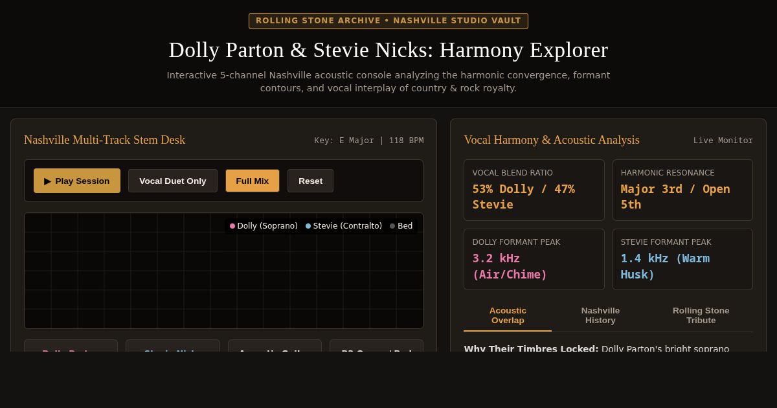Image resolution: width=777 pixels, height=408 pixels.
Task: Open the Nashville History tab
Action: [600, 315]
